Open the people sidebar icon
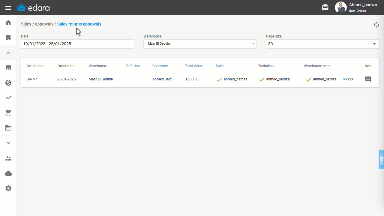This screenshot has width=384, height=216. 8,158
